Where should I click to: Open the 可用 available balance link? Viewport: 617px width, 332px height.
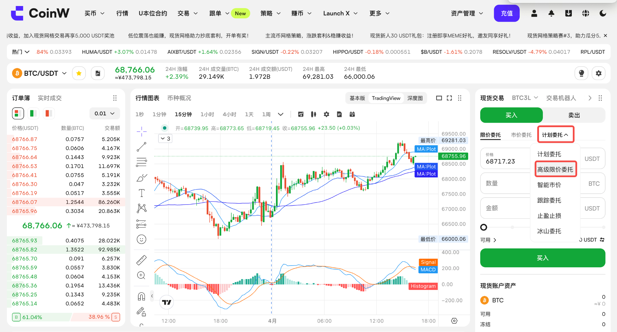[x=488, y=240]
